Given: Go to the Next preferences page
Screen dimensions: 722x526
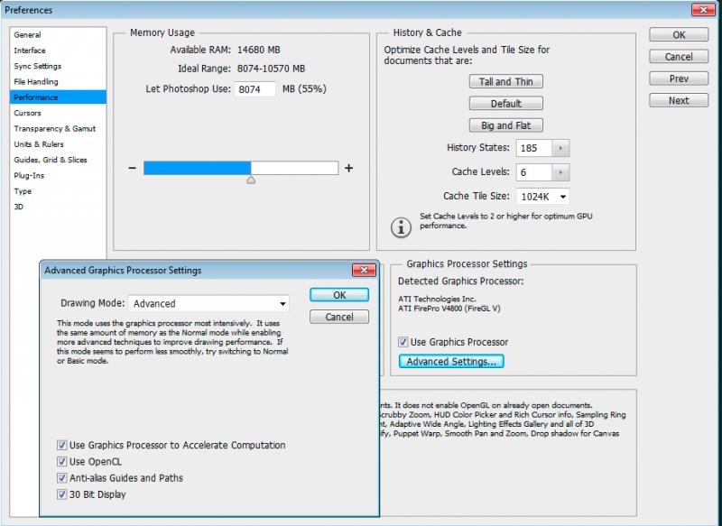Looking at the screenshot, I should tap(679, 100).
